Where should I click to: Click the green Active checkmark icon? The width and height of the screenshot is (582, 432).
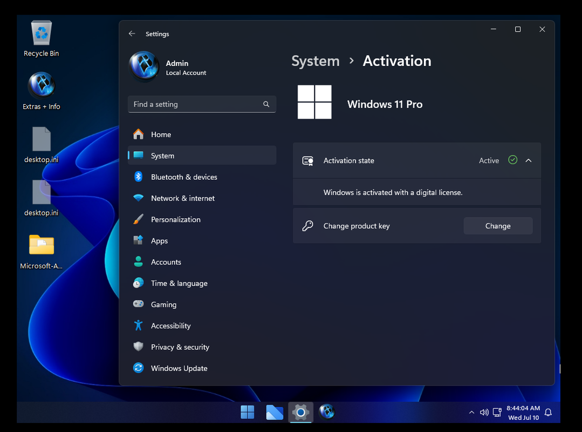(512, 160)
